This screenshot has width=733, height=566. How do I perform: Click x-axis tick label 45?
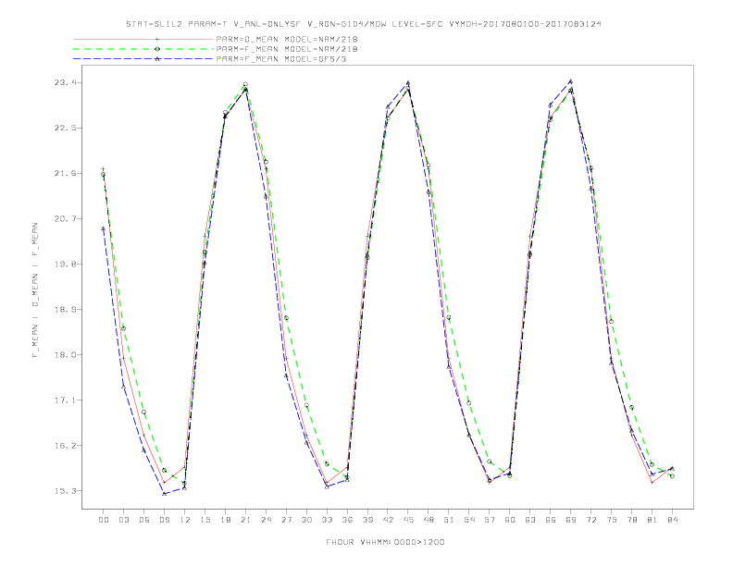[x=408, y=520]
